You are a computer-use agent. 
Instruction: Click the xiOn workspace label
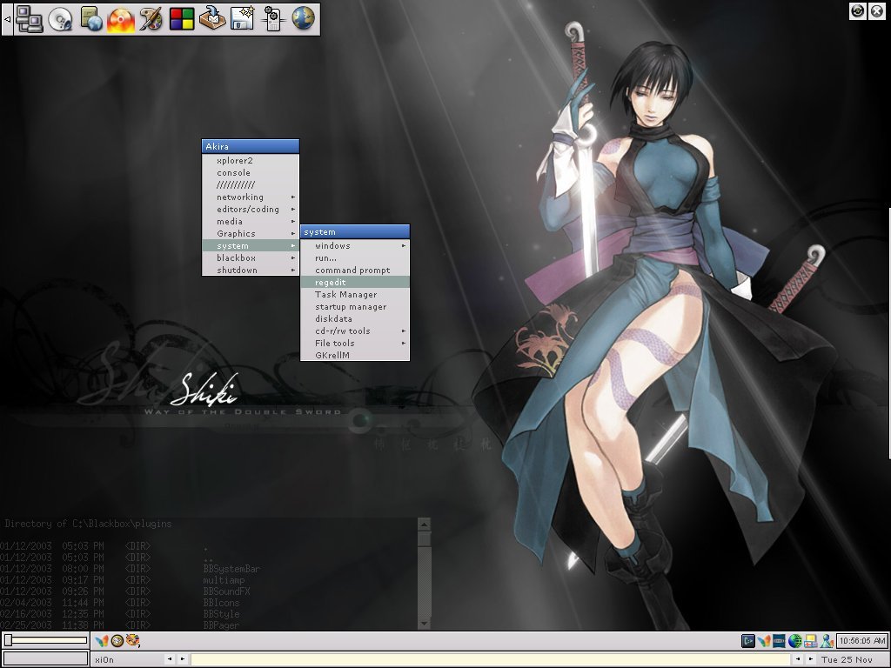pos(104,660)
